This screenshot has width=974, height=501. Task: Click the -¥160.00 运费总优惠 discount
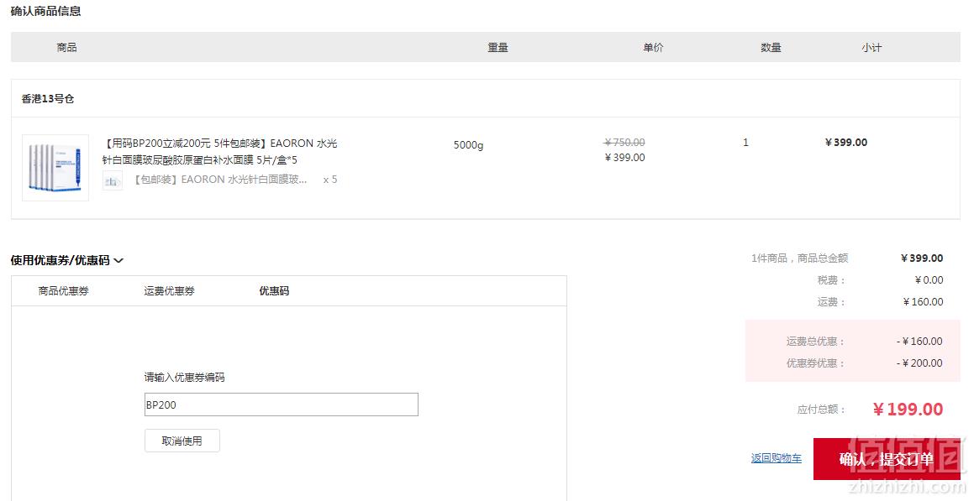[x=919, y=341]
